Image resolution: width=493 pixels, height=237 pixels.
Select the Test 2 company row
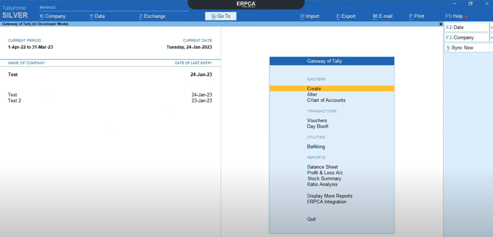point(110,101)
